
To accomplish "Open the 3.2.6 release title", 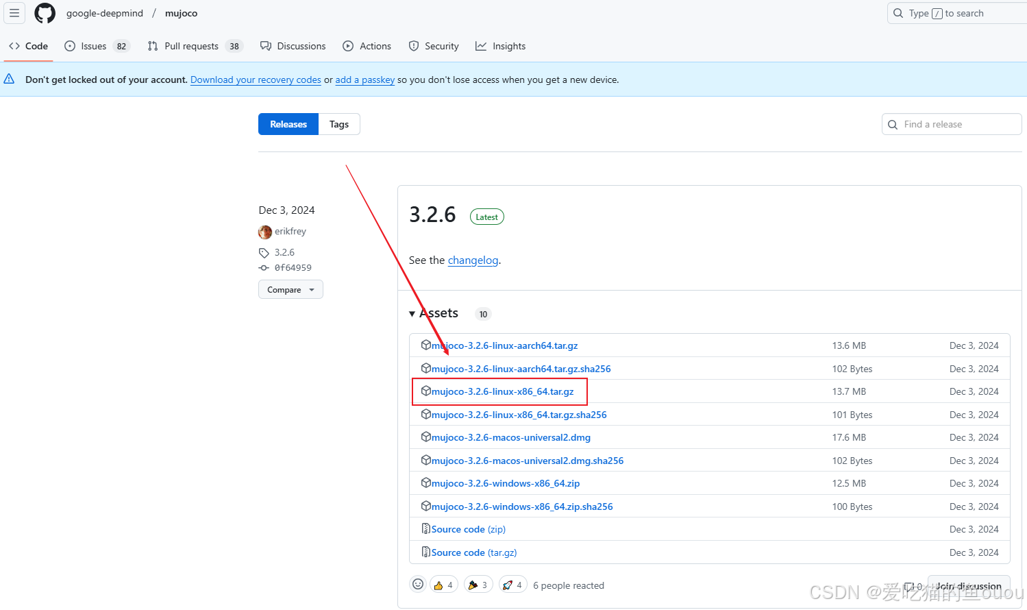I will coord(432,215).
